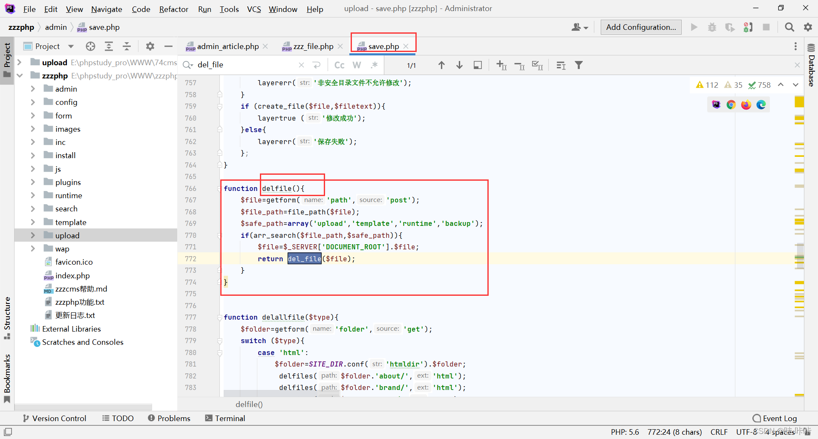Click the Run play button
818x439 pixels.
[694, 27]
